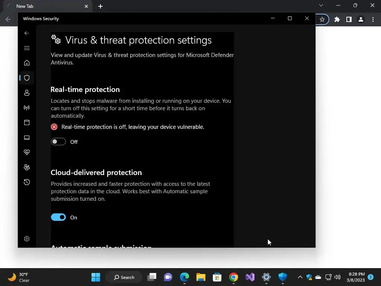Open the Home section in sidebar
The image size is (381, 286).
27,63
